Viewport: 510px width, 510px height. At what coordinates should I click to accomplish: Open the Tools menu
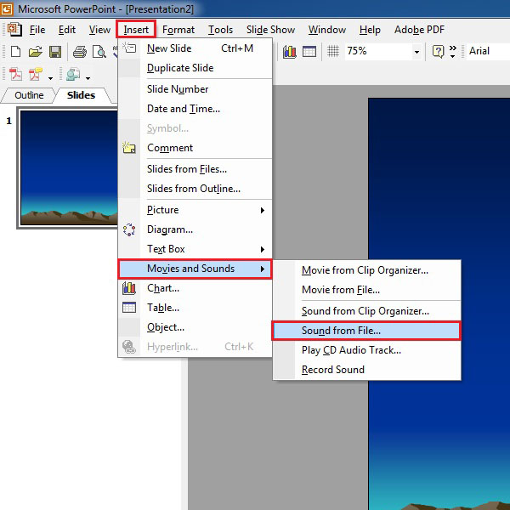220,30
